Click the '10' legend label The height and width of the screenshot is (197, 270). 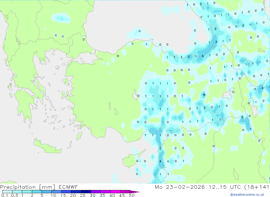[x=53, y=195]
